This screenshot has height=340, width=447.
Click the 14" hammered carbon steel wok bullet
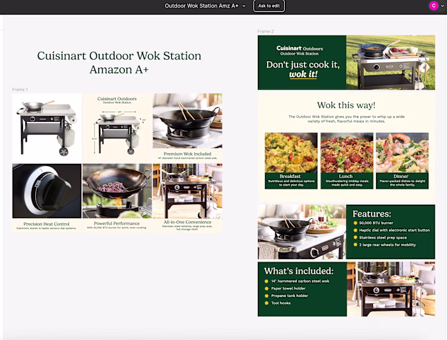click(x=297, y=281)
